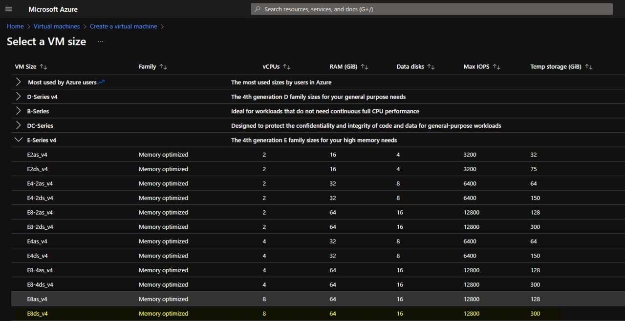Open the ellipsis menu beside Select a VM size
The image size is (625, 321).
tap(100, 42)
